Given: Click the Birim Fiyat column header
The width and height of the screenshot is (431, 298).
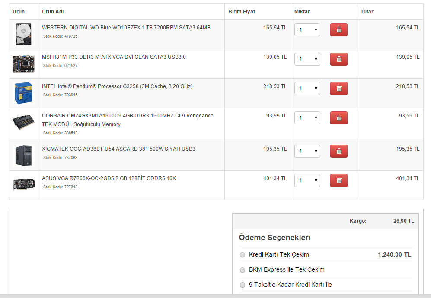Looking at the screenshot, I should [x=242, y=12].
